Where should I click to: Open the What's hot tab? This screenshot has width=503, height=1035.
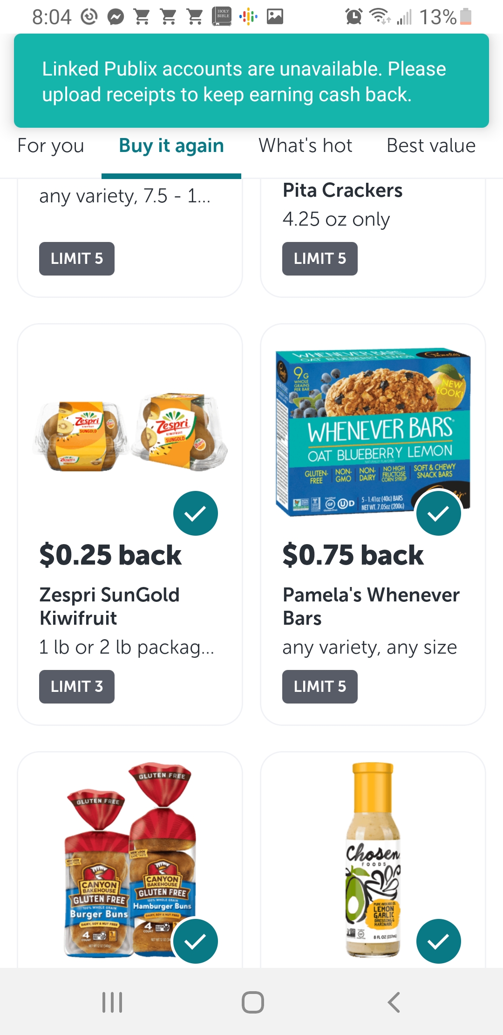tap(306, 146)
